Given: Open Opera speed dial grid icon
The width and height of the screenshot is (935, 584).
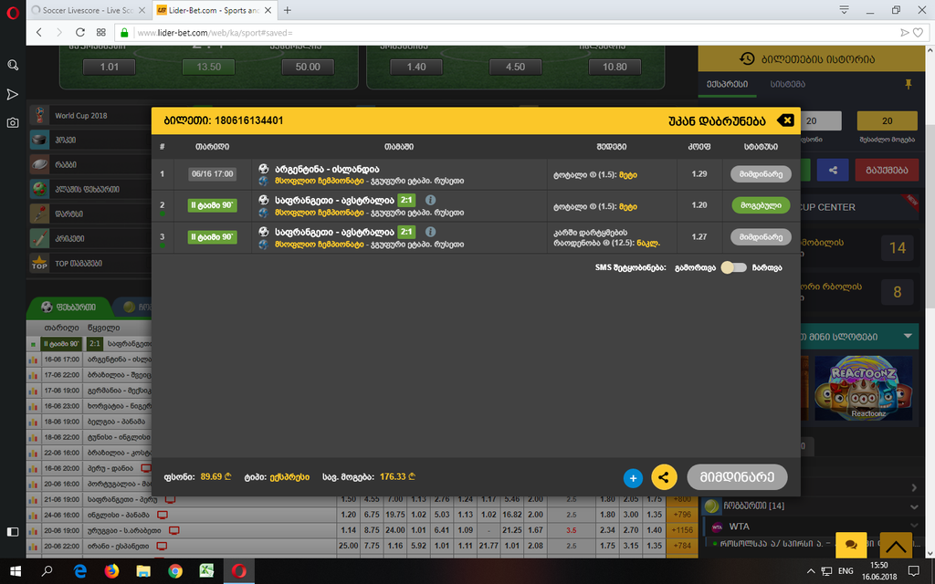Looking at the screenshot, I should [100, 32].
